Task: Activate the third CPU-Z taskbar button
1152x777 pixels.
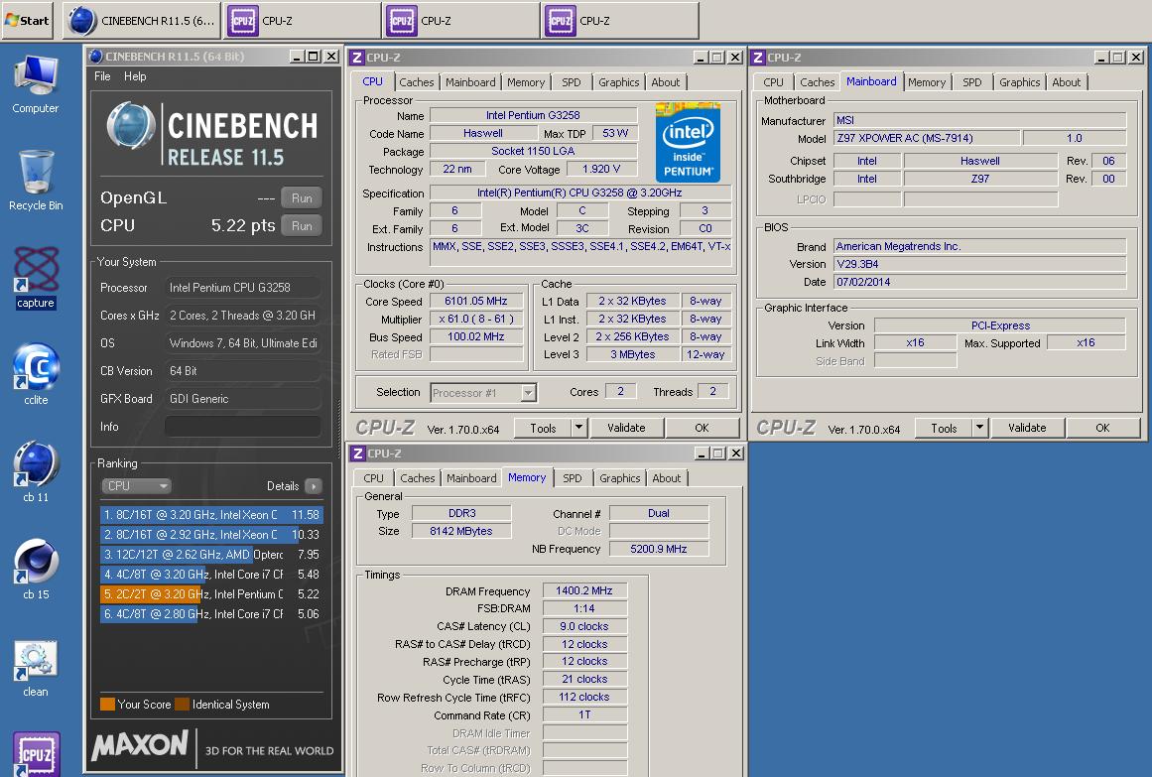Action: [620, 21]
